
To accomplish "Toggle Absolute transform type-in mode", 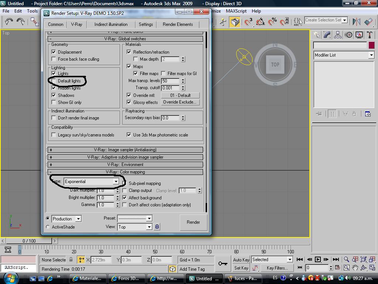I will coord(81,260).
